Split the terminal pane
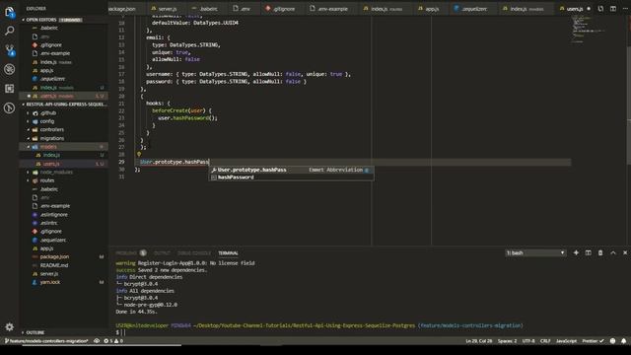 coord(588,252)
